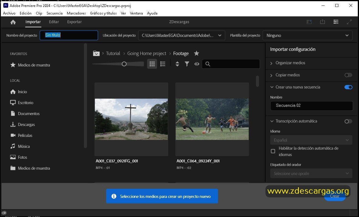Click the Crear button
This screenshot has width=359, height=217.
335,196
